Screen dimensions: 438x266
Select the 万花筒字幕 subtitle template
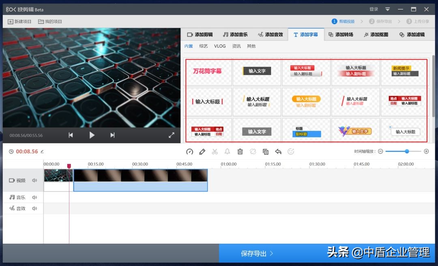[x=208, y=71]
